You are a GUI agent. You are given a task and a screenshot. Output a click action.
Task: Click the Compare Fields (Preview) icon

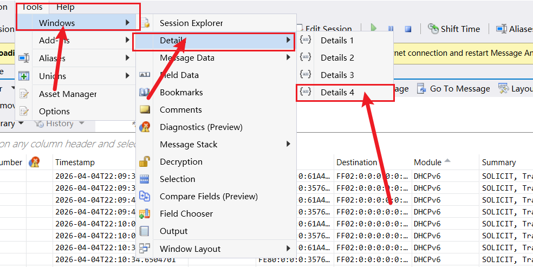pyautogui.click(x=145, y=196)
